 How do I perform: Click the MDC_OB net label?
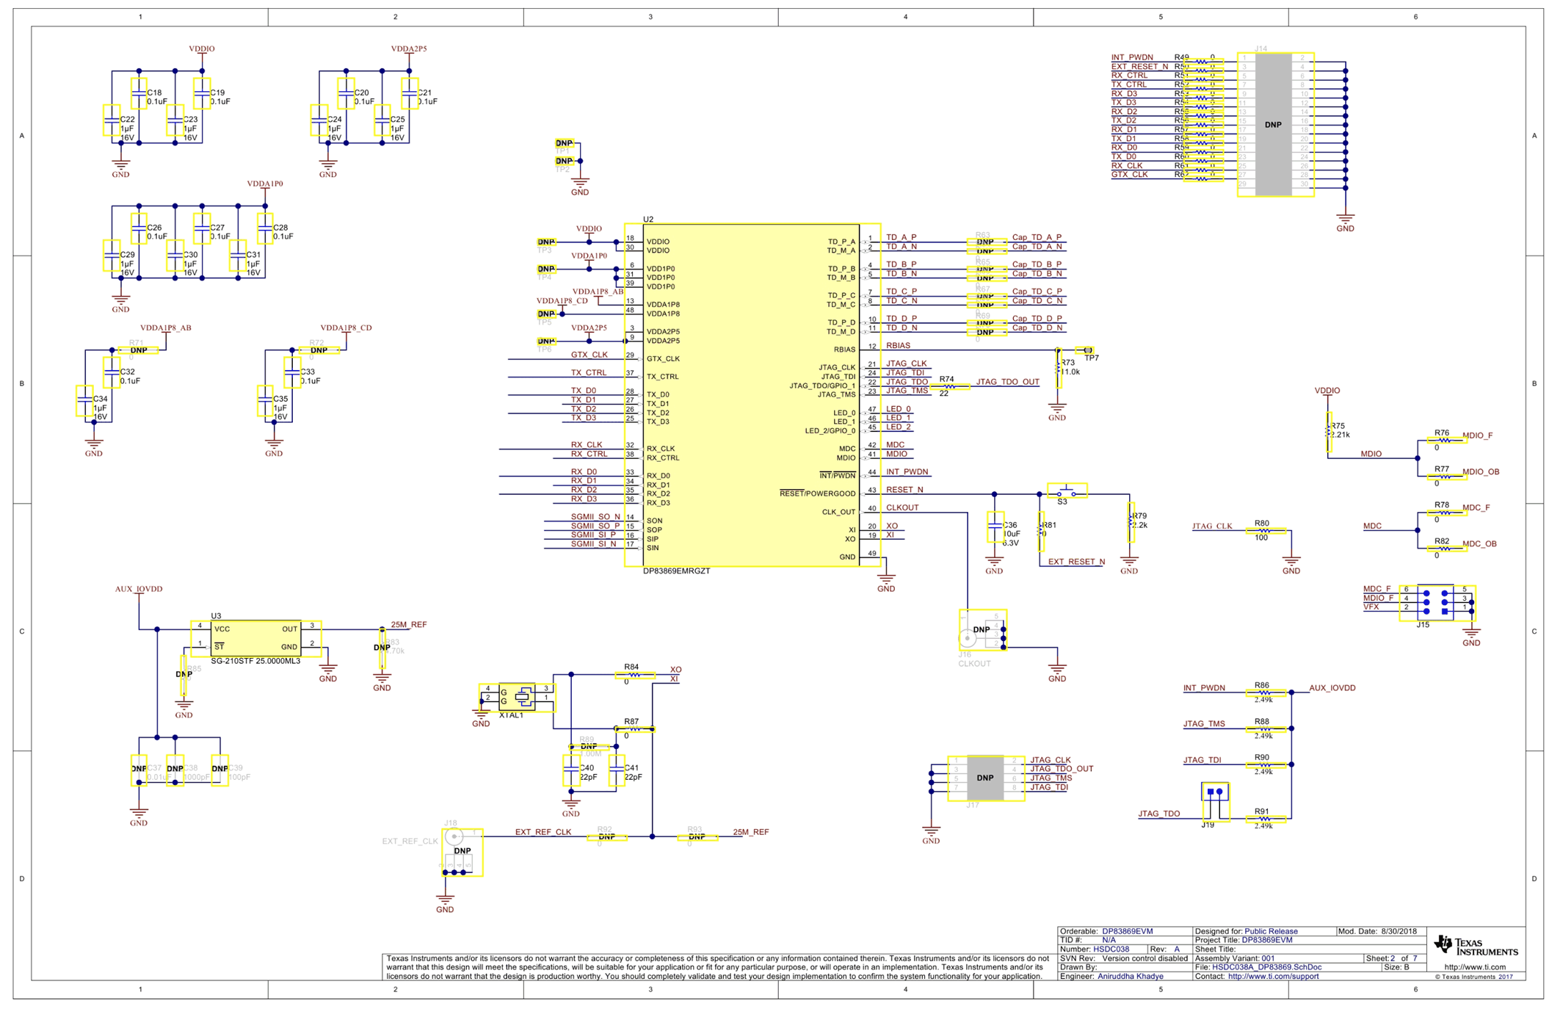click(1479, 544)
